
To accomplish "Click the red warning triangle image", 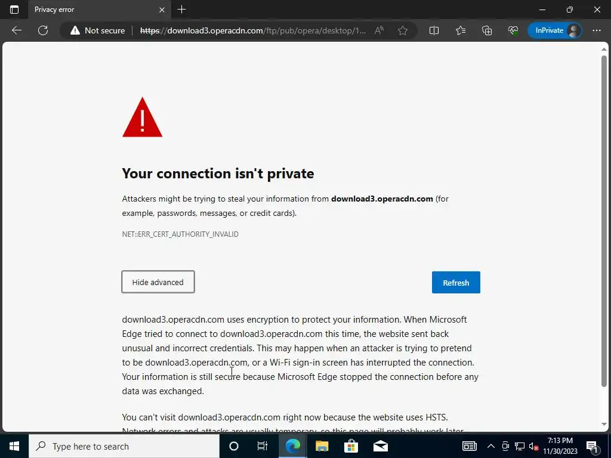I will pos(142,117).
